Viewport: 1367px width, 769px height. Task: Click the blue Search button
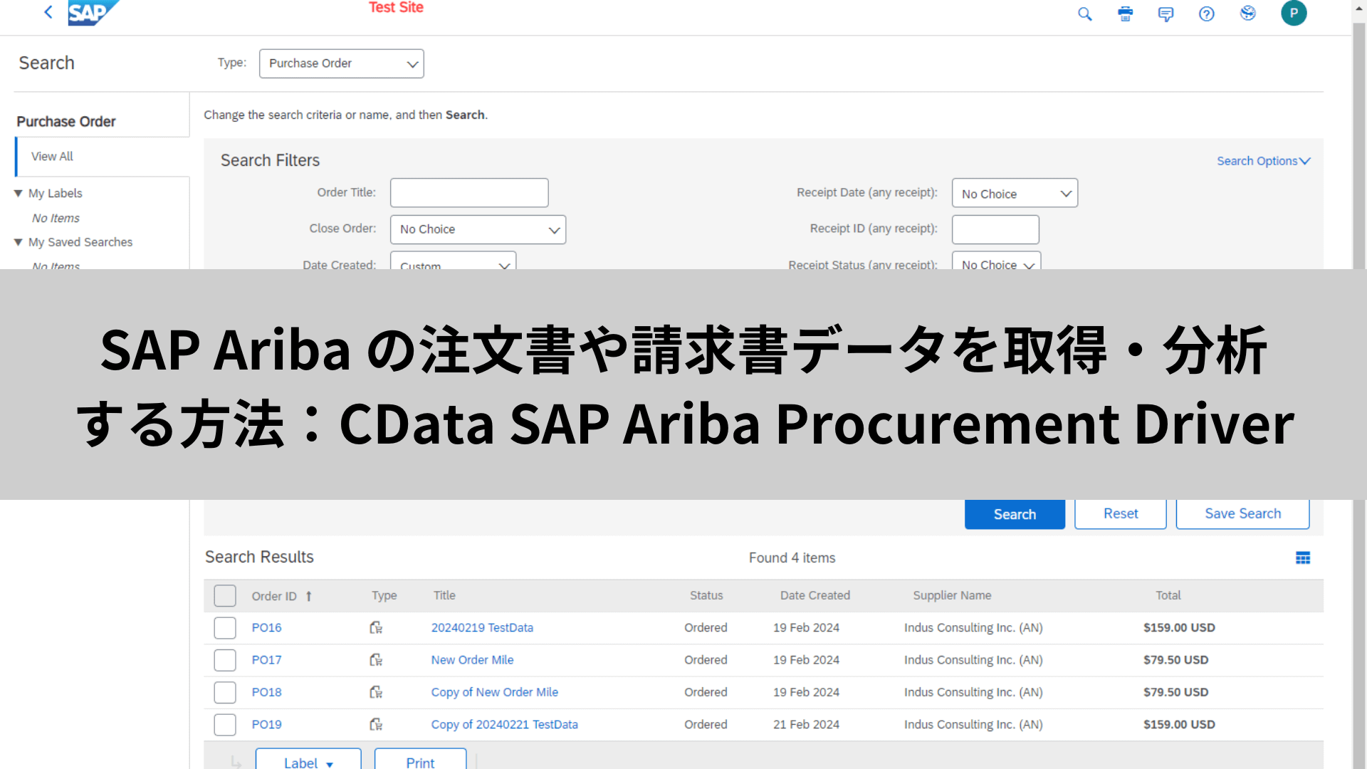point(1015,514)
